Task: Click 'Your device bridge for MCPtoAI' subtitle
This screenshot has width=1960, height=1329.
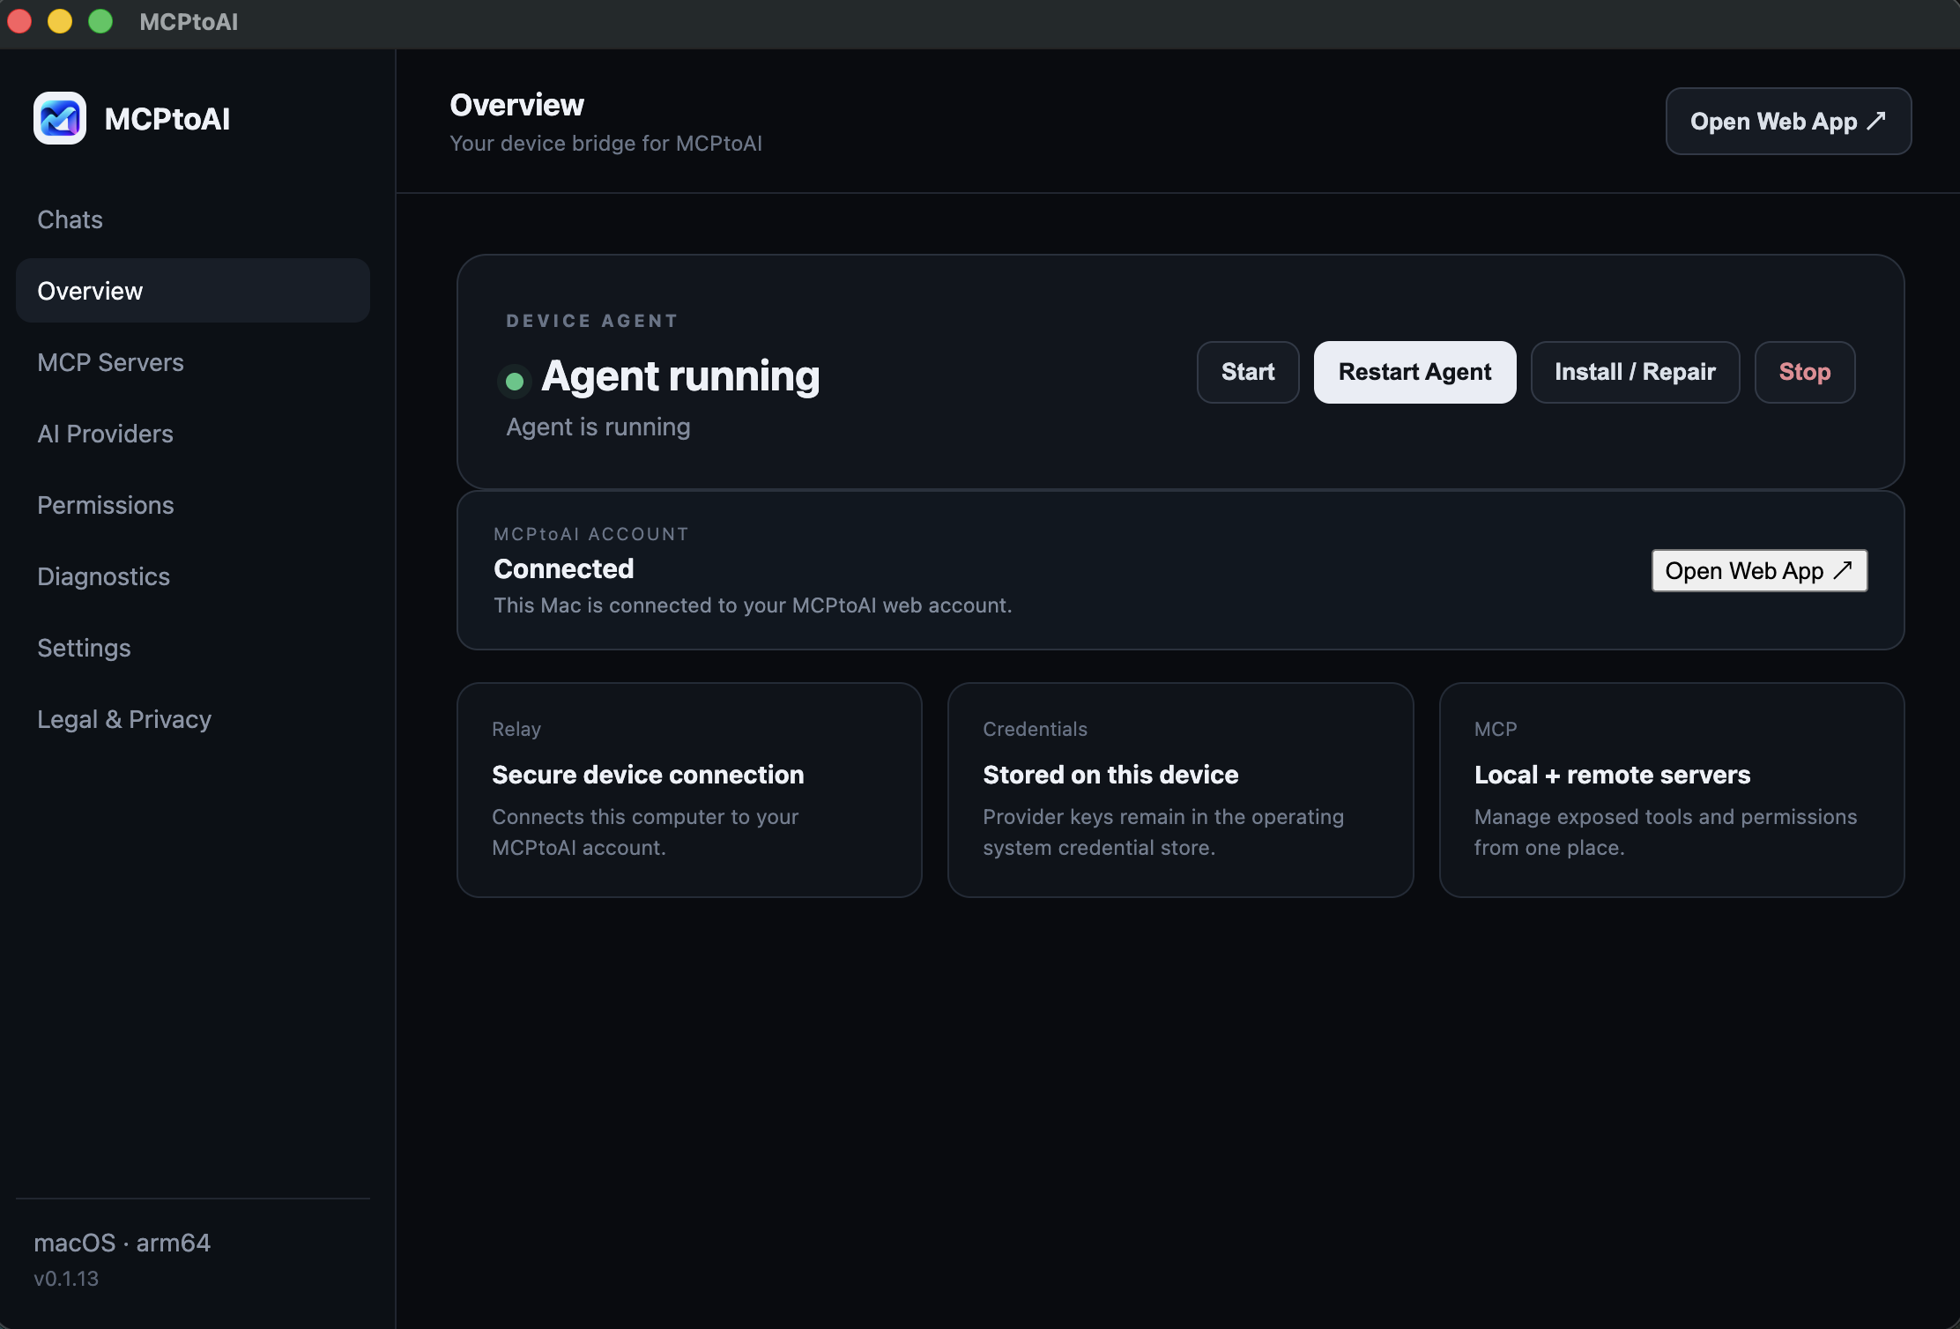Action: click(x=606, y=144)
